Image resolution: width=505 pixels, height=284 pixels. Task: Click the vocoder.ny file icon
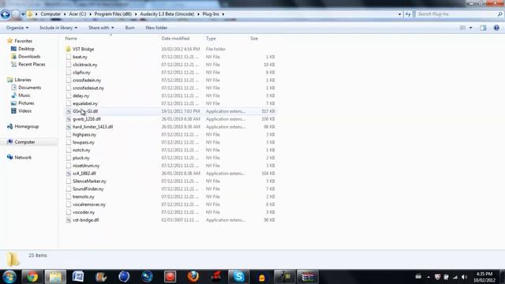[69, 212]
